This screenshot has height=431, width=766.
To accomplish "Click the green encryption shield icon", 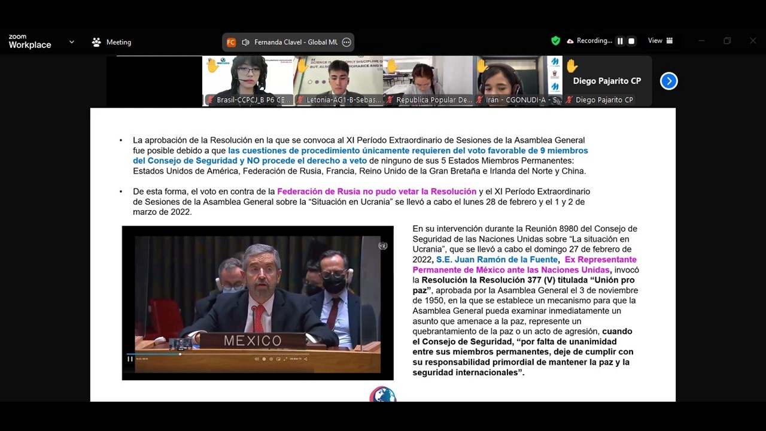I will tap(555, 41).
